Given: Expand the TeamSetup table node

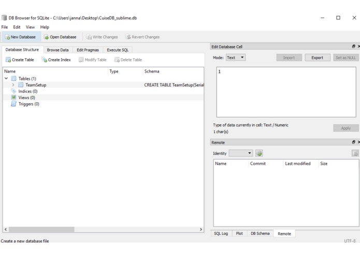Looking at the screenshot, I should pos(13,85).
